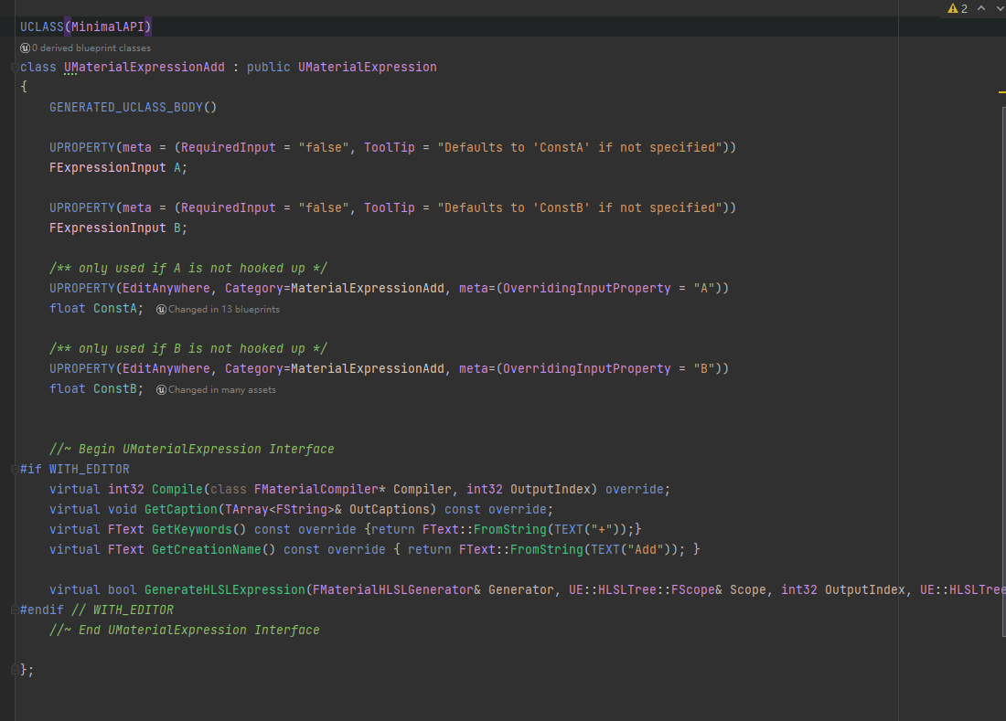Click the UMaterialExpression base class name
Image resolution: width=1006 pixels, height=721 pixels.
(367, 67)
